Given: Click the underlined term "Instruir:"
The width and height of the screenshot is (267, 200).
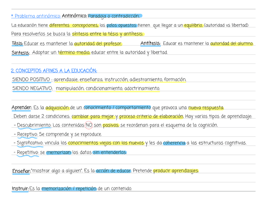Looking at the screenshot, I should click(20, 189).
